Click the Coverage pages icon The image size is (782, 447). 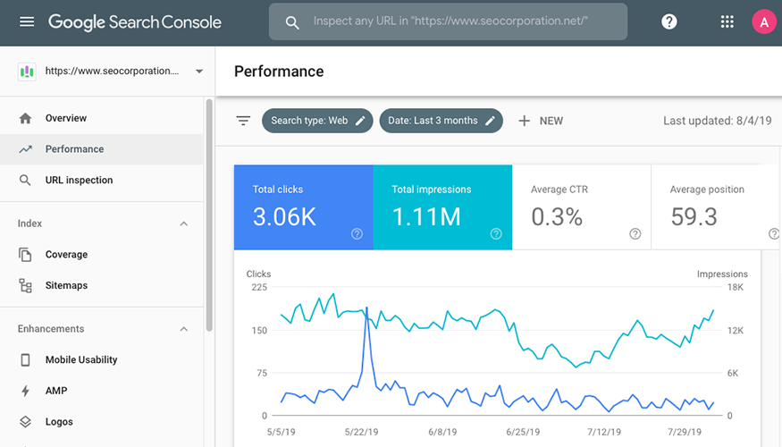coord(25,255)
